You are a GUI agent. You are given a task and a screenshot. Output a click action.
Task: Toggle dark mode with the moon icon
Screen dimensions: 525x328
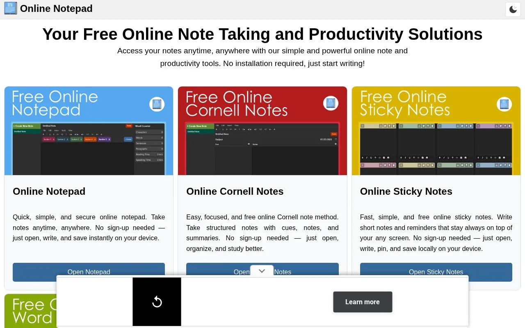click(513, 9)
